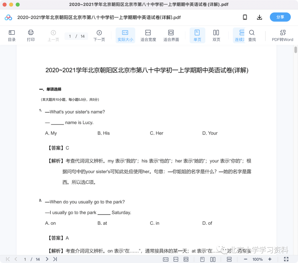The image size is (298, 263).
Task: Jump to first page in bottom bar
Action: coord(8,259)
